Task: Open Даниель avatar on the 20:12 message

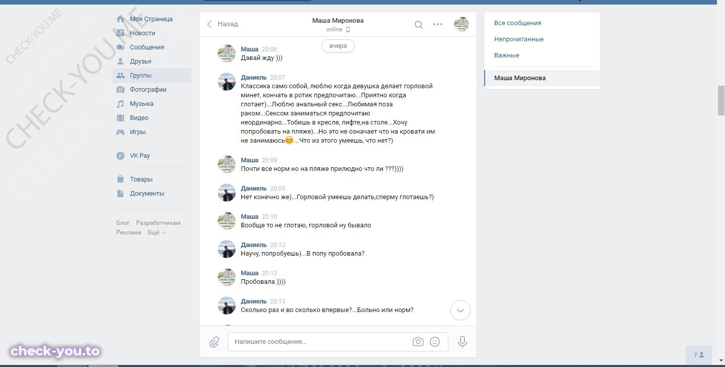Action: coord(227,249)
